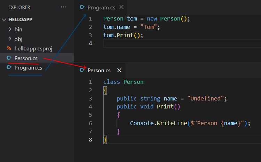Image resolution: width=261 pixels, height=162 pixels.
Task: Click Console.WriteLine in Person.cs line 6
Action: 159,123
